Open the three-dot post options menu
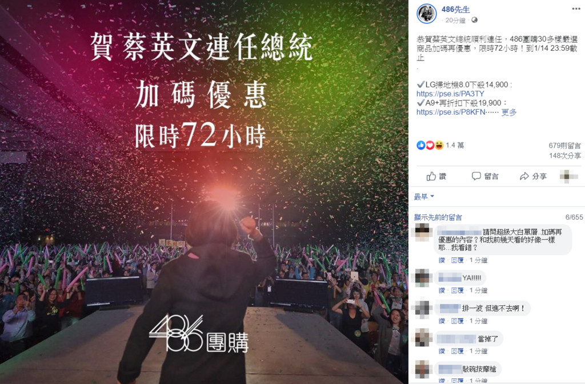This screenshot has width=585, height=384. point(576,9)
